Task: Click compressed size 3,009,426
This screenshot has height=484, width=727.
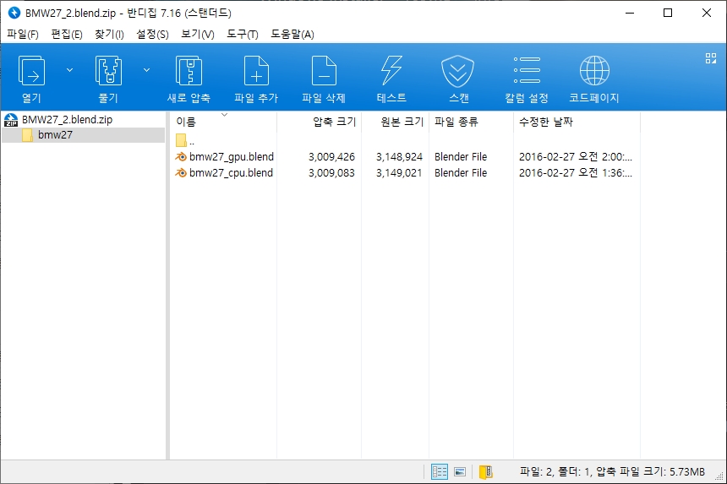Action: coord(331,157)
